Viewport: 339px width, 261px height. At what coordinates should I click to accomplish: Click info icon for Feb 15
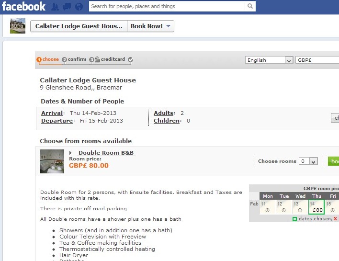(332, 210)
